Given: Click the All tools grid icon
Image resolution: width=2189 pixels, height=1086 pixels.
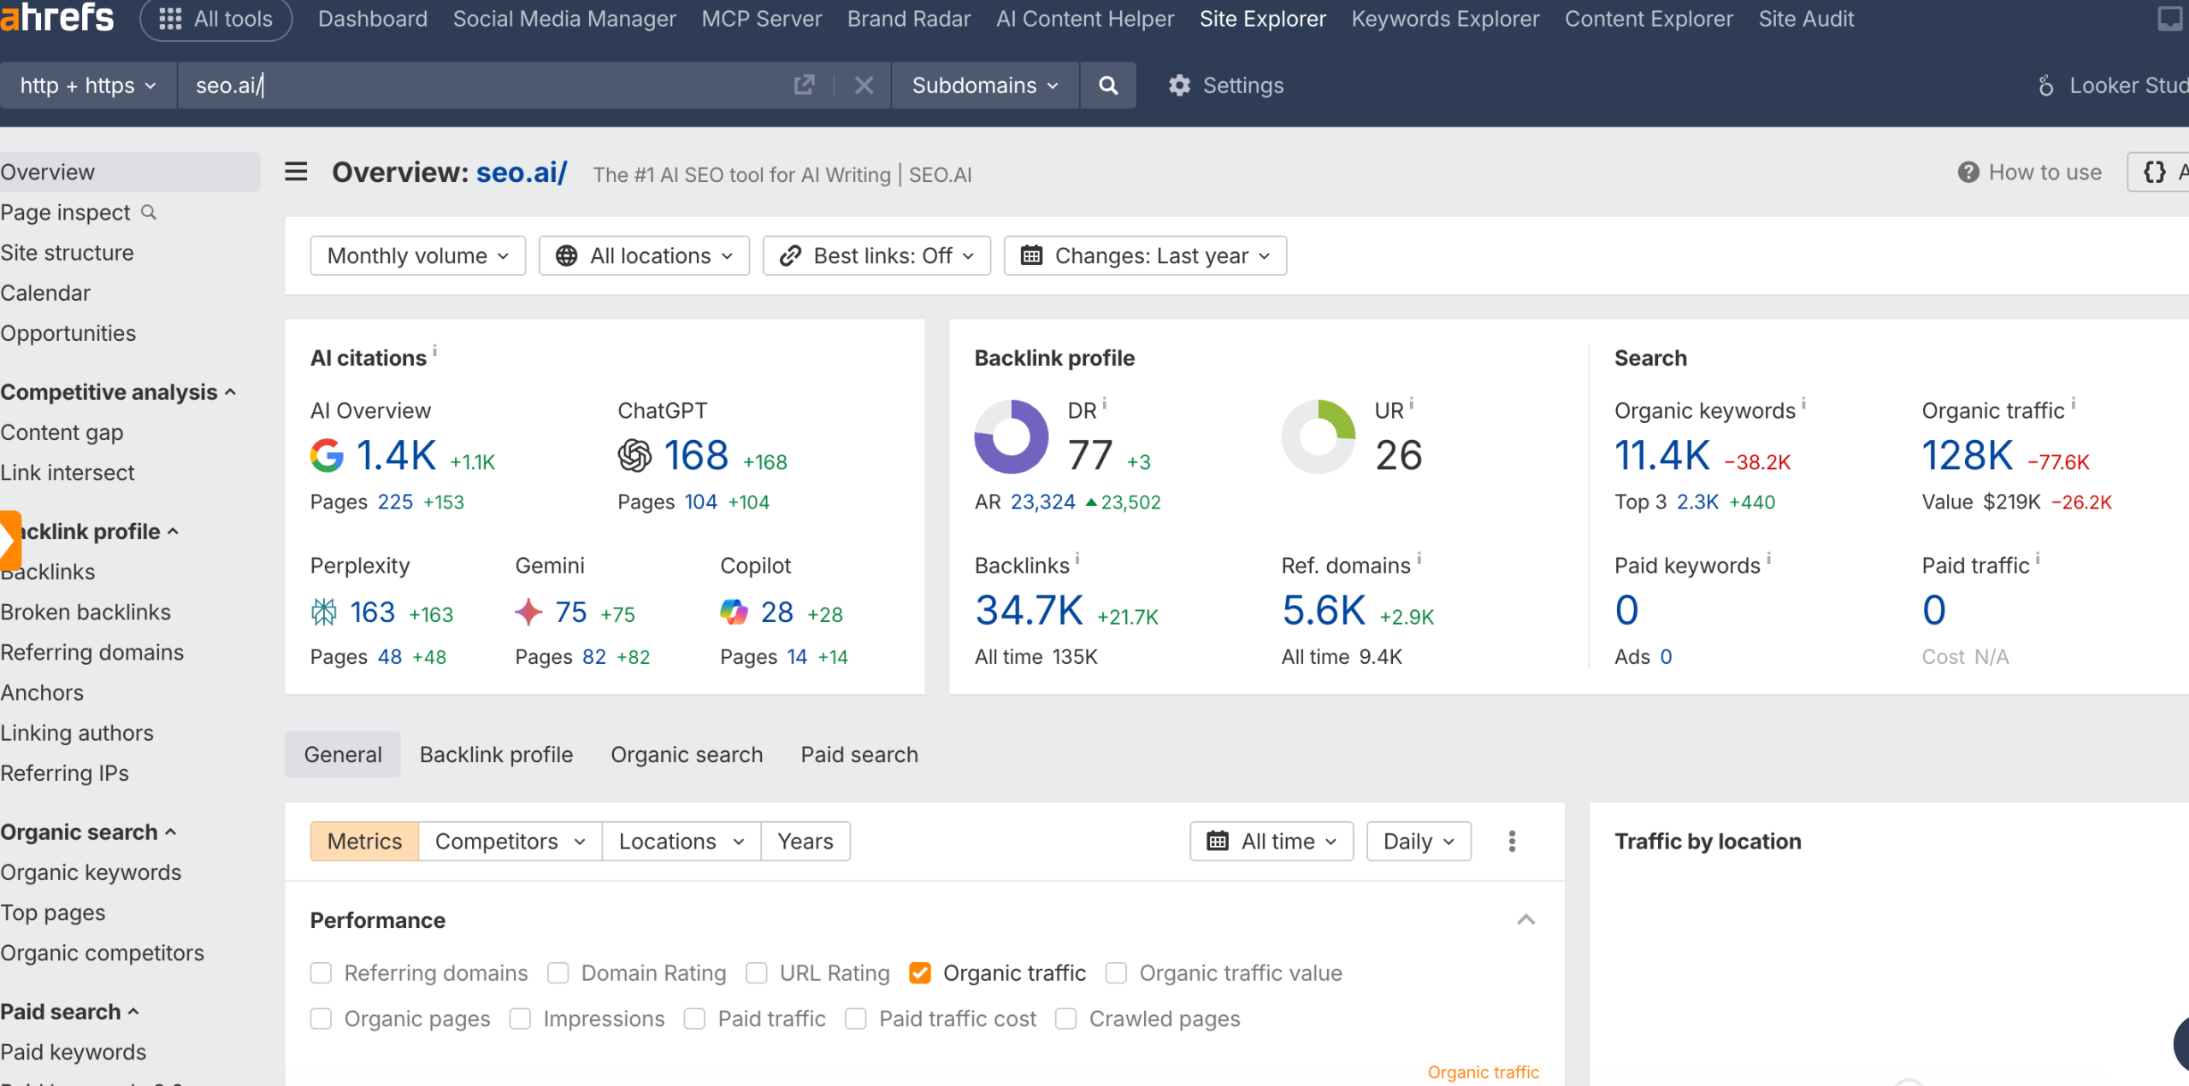Looking at the screenshot, I should click(170, 19).
